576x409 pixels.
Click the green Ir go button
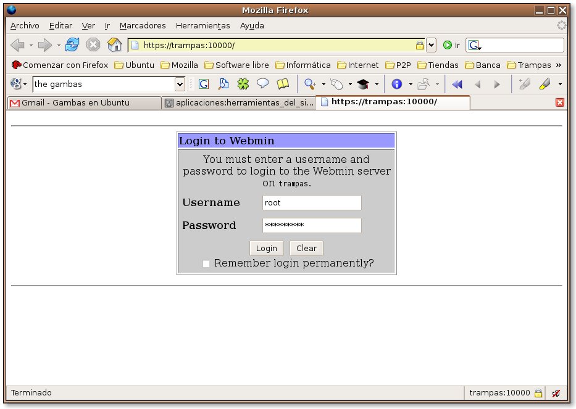pos(451,45)
